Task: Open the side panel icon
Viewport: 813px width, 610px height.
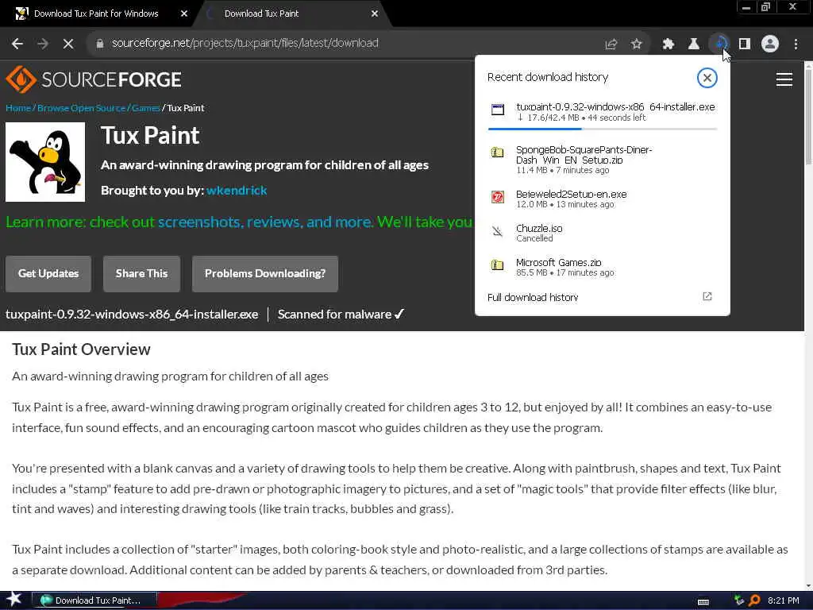Action: click(745, 44)
